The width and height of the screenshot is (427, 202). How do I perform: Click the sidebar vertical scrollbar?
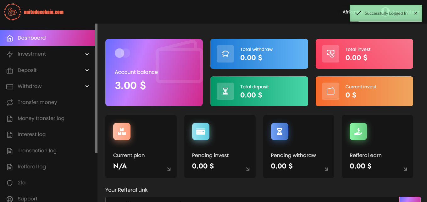(96, 88)
